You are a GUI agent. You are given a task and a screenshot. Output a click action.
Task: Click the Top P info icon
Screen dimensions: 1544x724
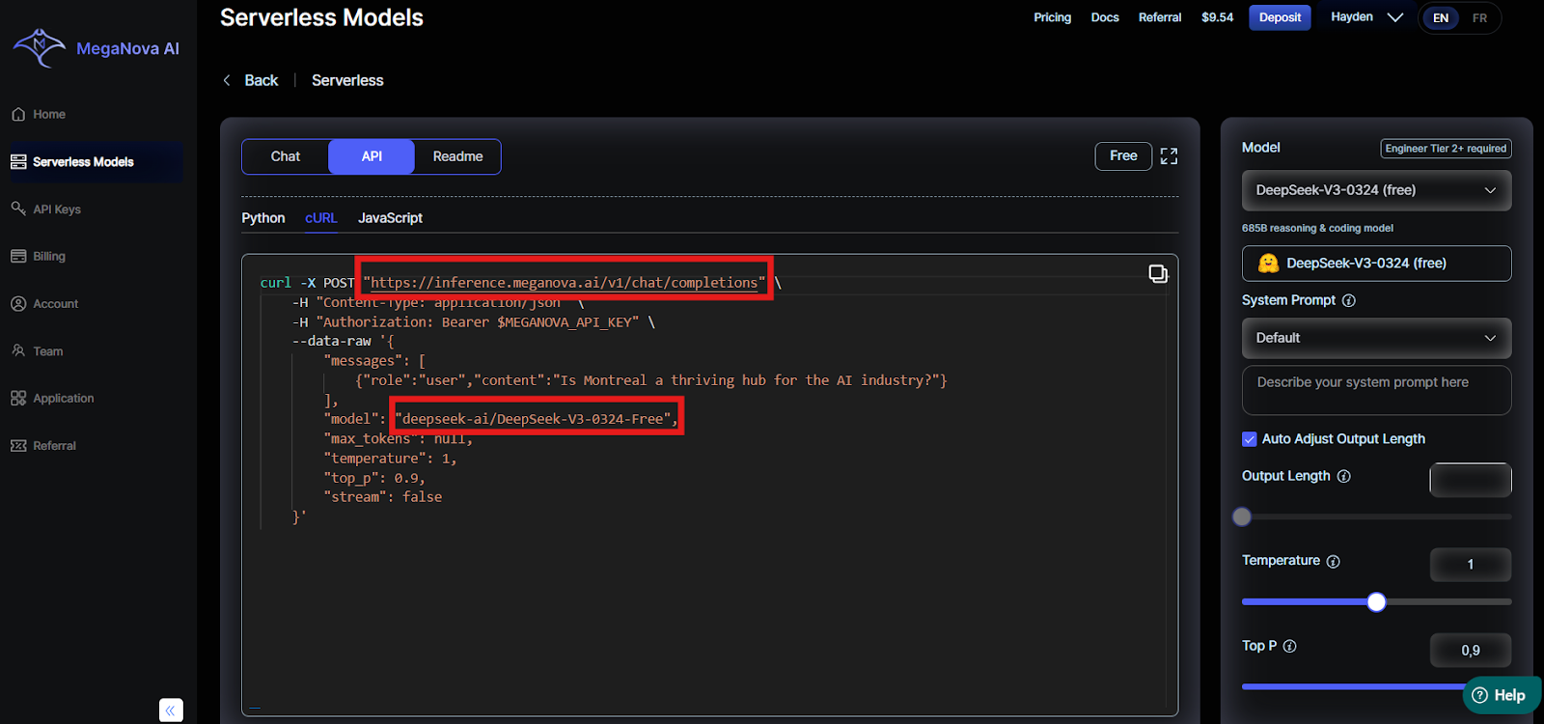pos(1290,646)
